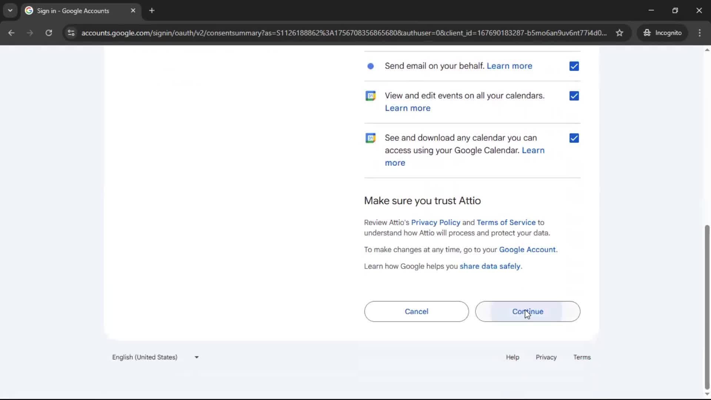Image resolution: width=711 pixels, height=400 pixels.
Task: Close the Sign in - Google Accounts tab
Action: (133, 10)
